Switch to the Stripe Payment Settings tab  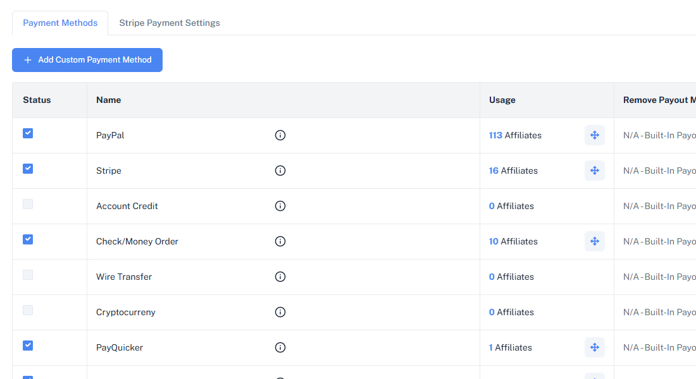(x=170, y=22)
